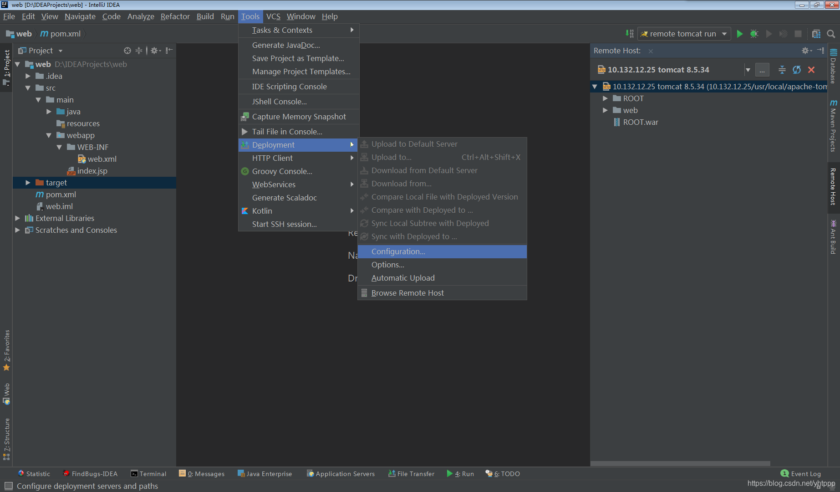Viewport: 840px width, 492px height.
Task: Open the Maven Projects side panel
Action: point(834,126)
